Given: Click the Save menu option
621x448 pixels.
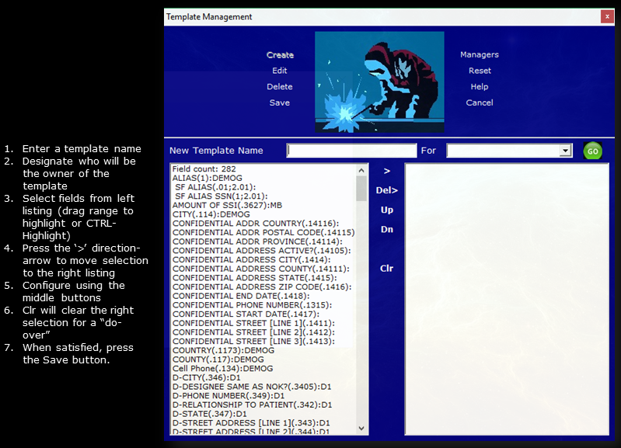Looking at the screenshot, I should (x=280, y=102).
